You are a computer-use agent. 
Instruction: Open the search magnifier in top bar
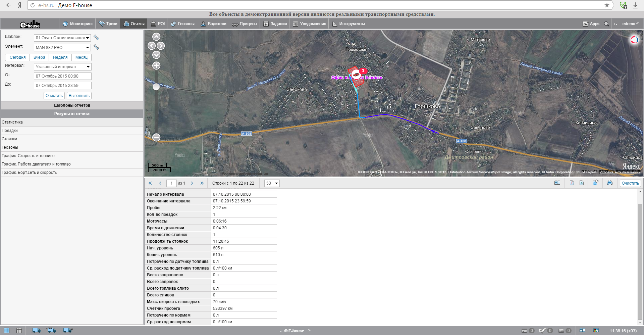[x=606, y=24]
